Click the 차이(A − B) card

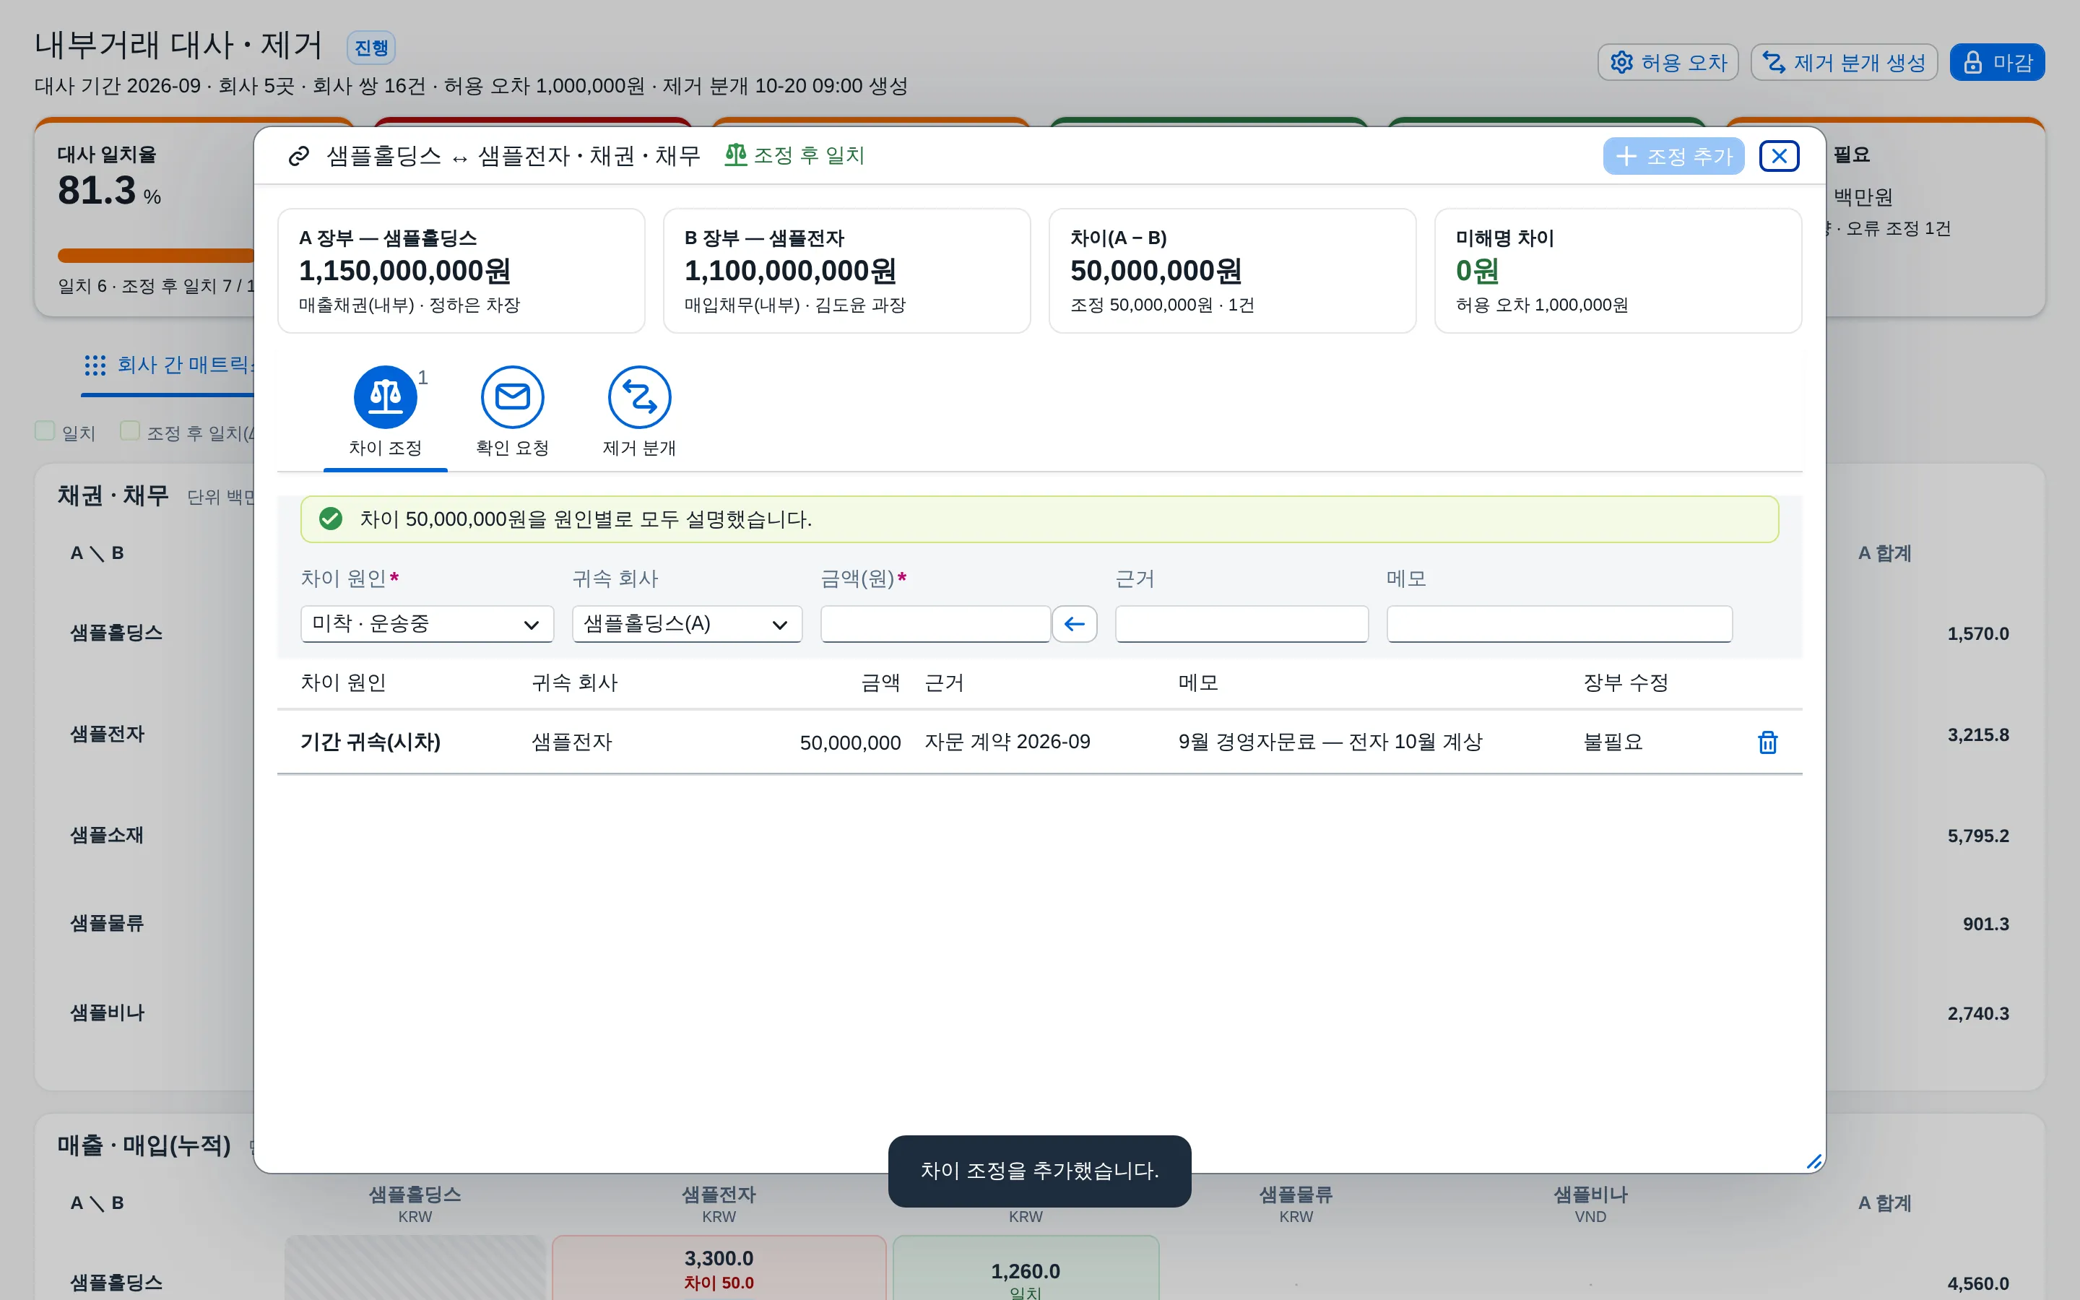(x=1233, y=271)
